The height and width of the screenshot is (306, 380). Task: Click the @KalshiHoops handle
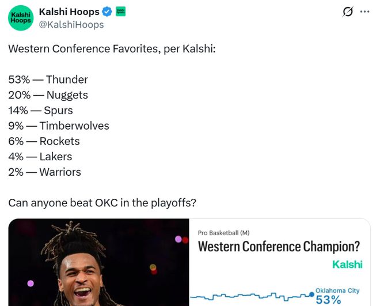pyautogui.click(x=71, y=24)
